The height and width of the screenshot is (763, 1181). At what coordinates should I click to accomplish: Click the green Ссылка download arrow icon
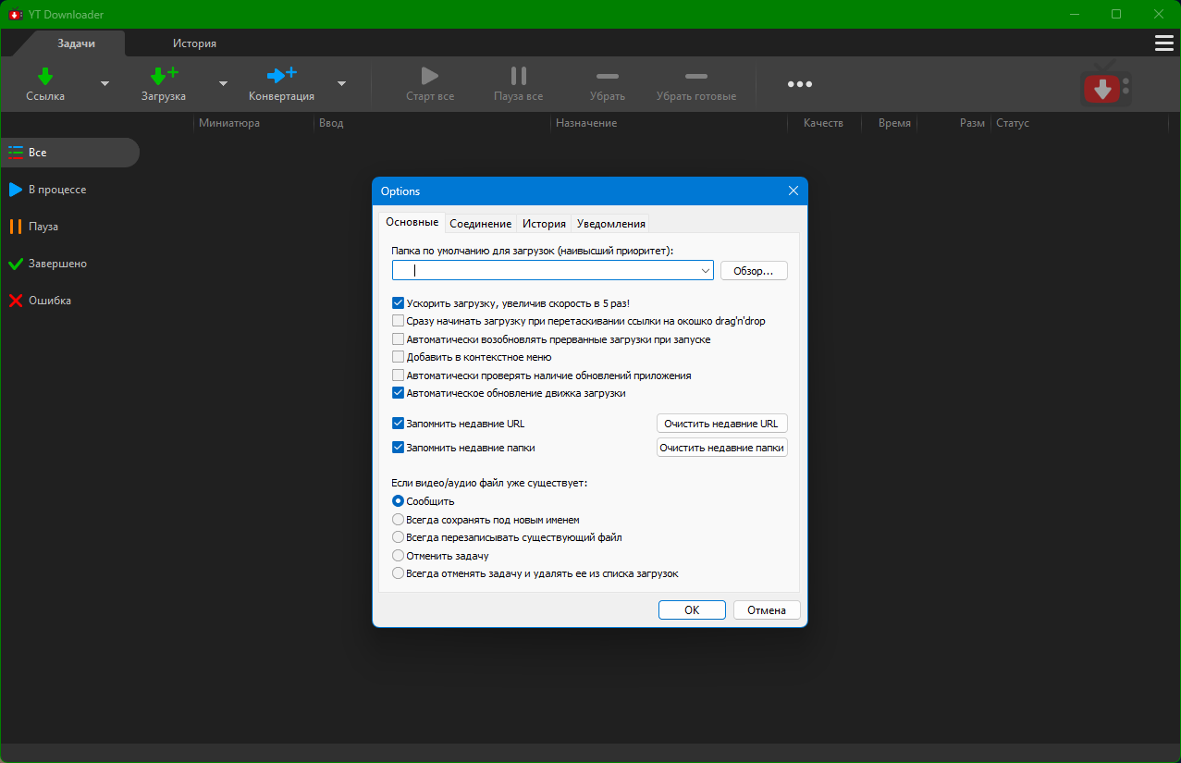[45, 76]
